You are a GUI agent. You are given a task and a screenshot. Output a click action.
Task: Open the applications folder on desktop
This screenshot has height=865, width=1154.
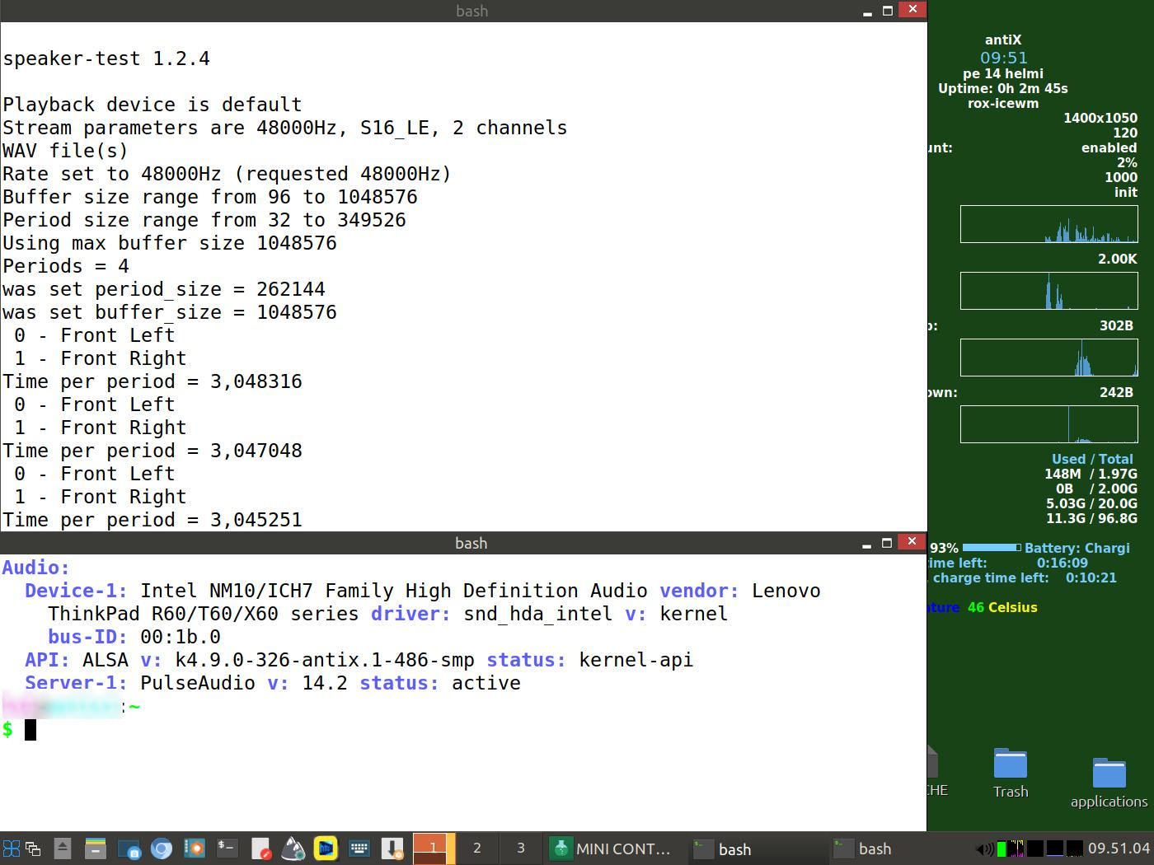point(1109,783)
